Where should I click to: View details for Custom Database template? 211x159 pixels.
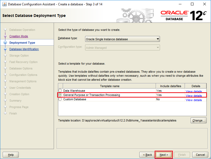click(x=194, y=100)
